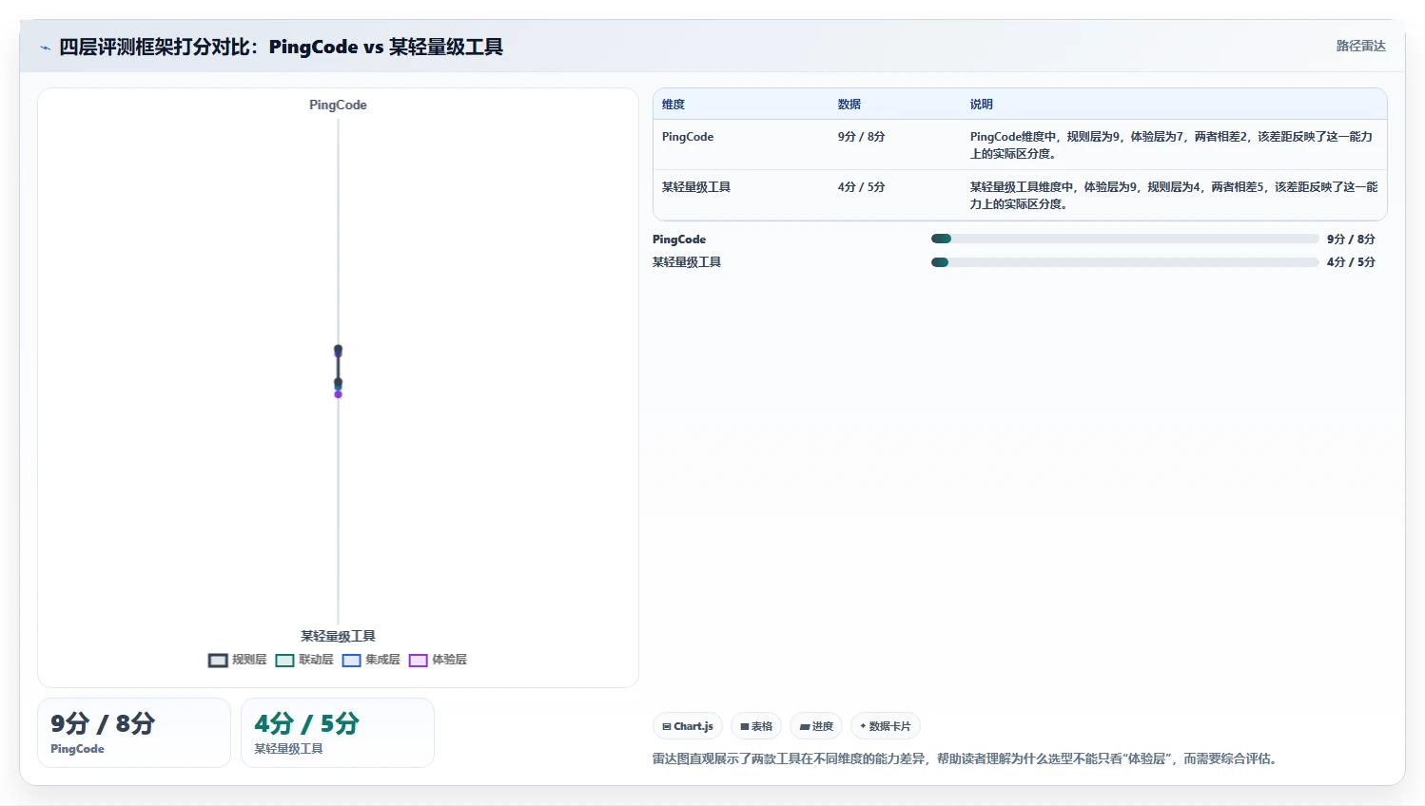Click the PingCode table row name
This screenshot has height=806, width=1425.
tap(688, 137)
